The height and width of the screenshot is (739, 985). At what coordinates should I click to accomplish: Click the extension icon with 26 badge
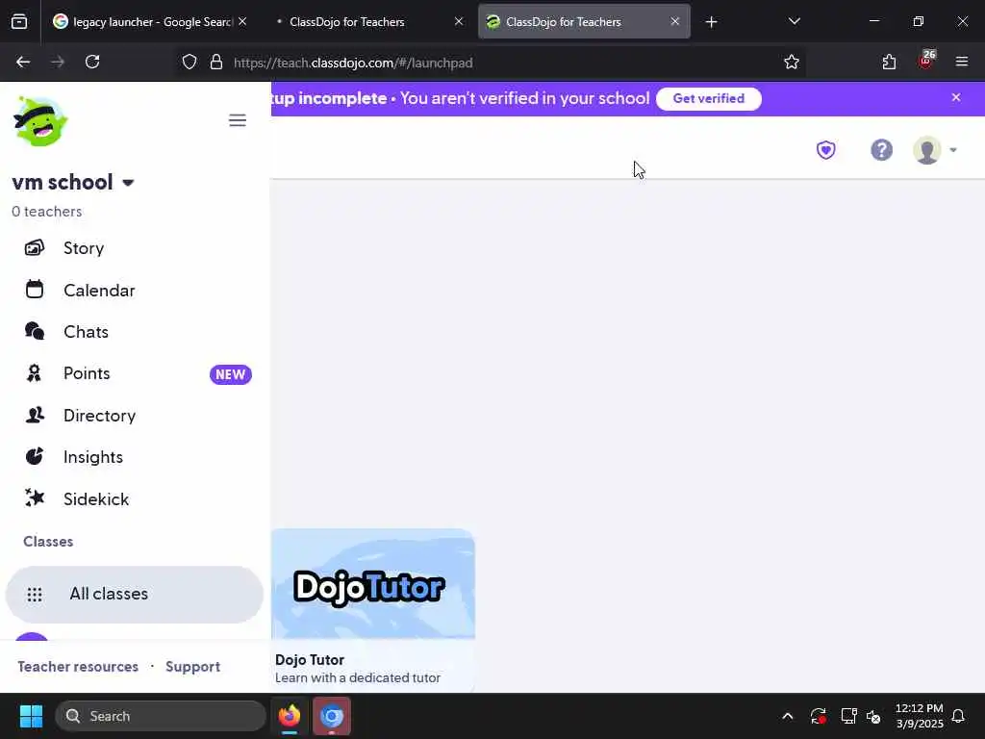[x=926, y=61]
